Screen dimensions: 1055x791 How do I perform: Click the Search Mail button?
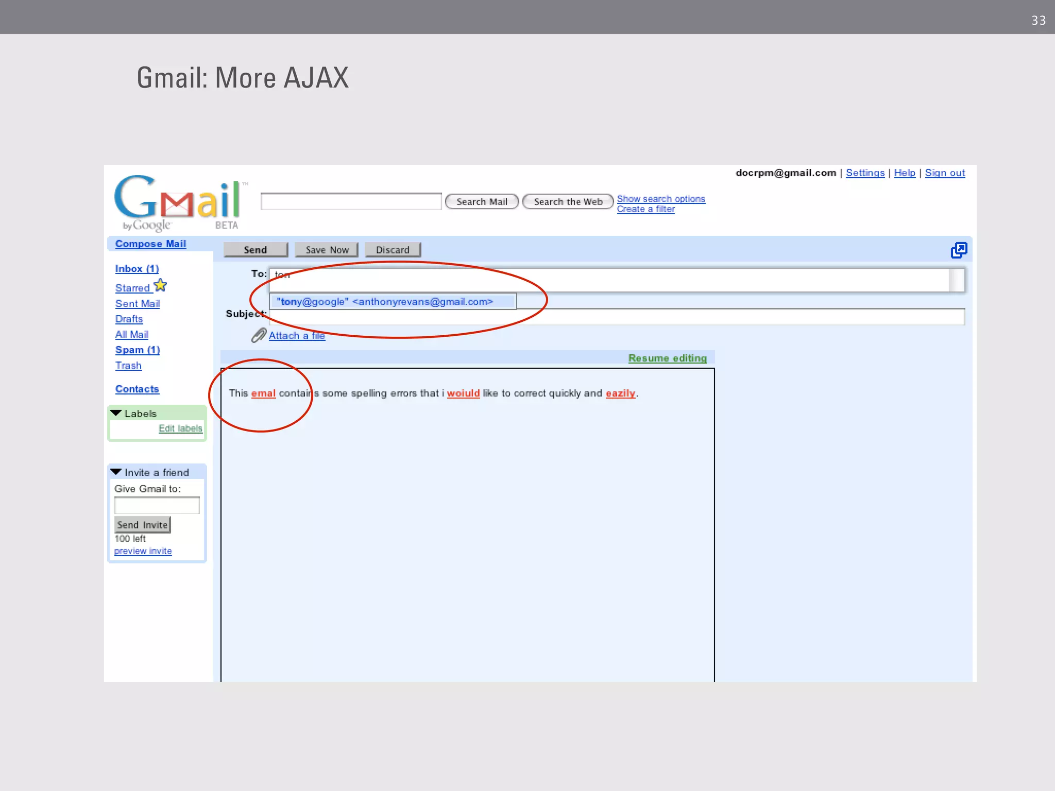[x=482, y=201]
